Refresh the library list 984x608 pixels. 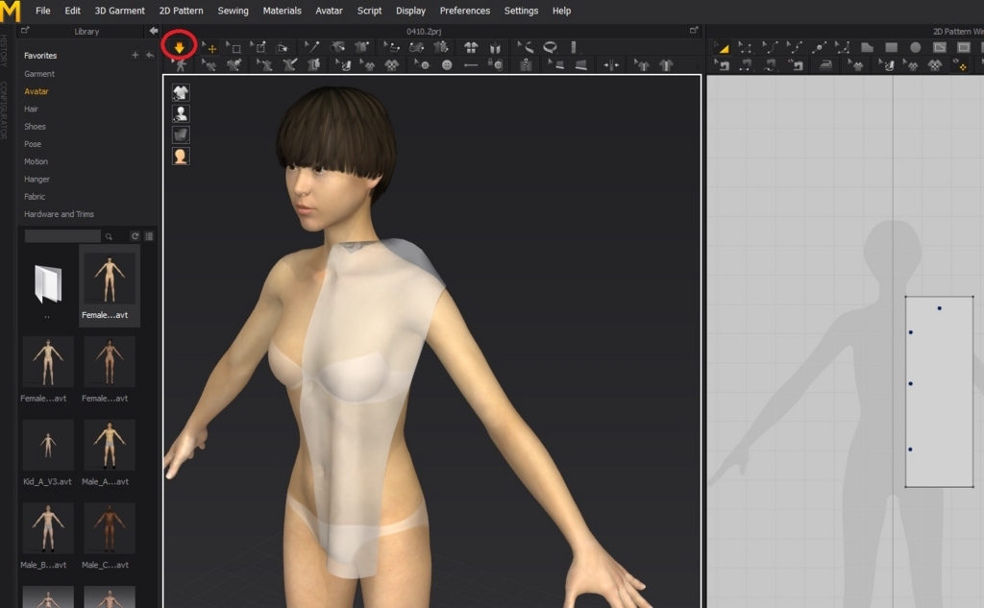tap(135, 236)
